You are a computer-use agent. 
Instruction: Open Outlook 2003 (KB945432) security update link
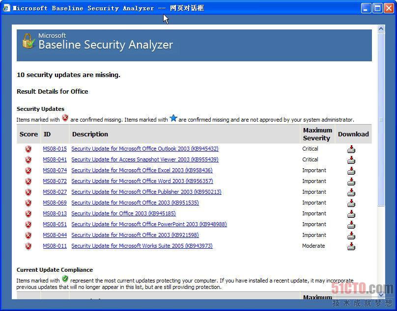[145, 149]
